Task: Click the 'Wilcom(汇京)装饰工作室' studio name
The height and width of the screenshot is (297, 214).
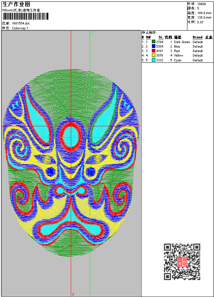Action: click(21, 10)
